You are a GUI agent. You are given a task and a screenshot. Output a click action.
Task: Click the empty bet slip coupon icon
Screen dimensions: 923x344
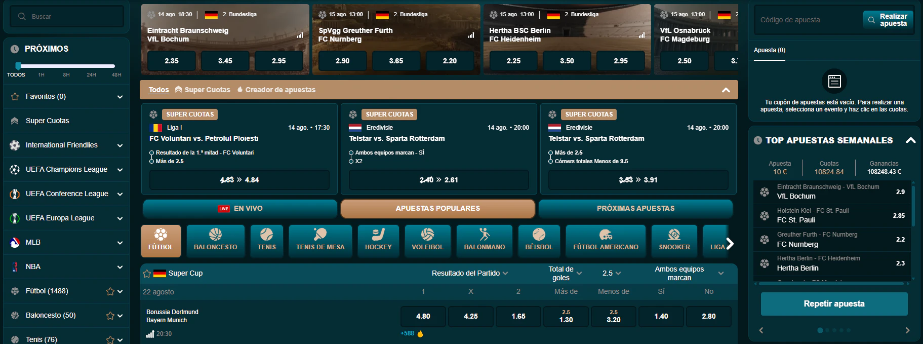click(834, 81)
